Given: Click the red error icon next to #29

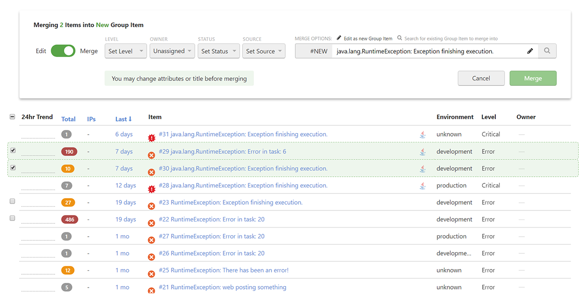Looking at the screenshot, I should click(x=151, y=155).
